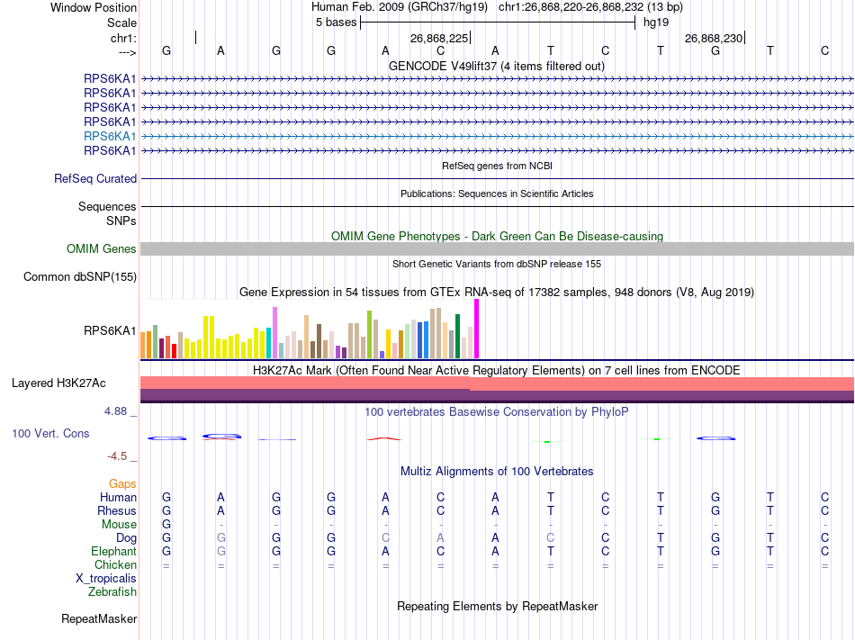Select the light-blue RPS6KA1 transcript label
This screenshot has height=640, width=855.
coord(110,136)
